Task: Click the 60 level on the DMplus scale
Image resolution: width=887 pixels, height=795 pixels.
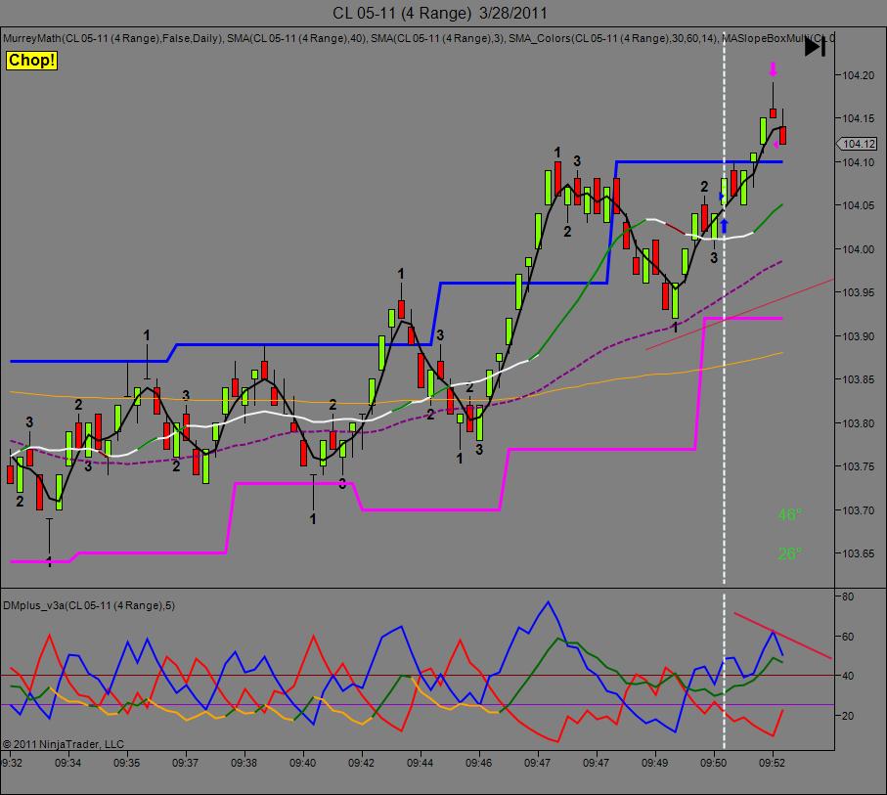Action: tap(848, 637)
